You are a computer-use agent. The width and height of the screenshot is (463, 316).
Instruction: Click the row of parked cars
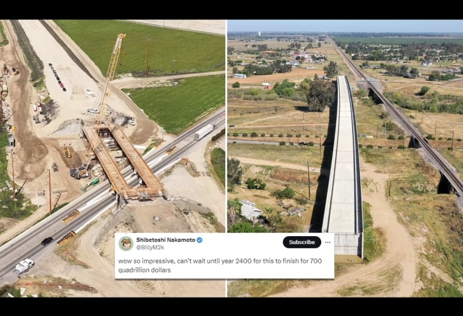(x=57, y=77)
